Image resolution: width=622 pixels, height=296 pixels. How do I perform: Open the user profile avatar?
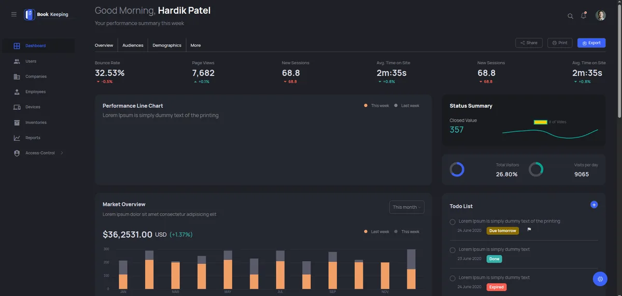[x=601, y=16]
